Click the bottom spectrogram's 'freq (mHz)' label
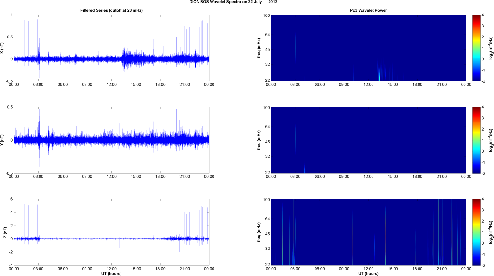 tap(259, 232)
